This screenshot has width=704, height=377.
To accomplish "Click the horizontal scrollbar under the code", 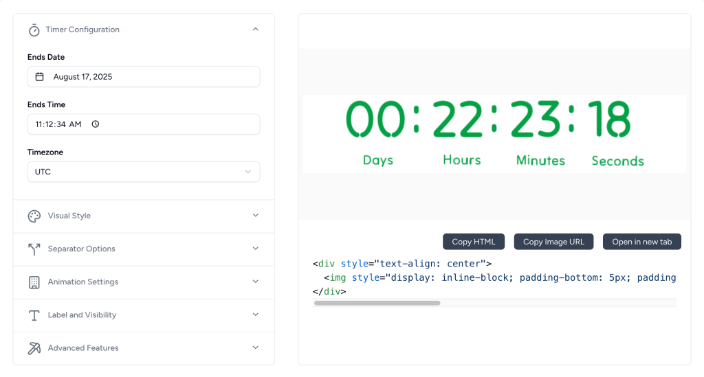I will (377, 303).
